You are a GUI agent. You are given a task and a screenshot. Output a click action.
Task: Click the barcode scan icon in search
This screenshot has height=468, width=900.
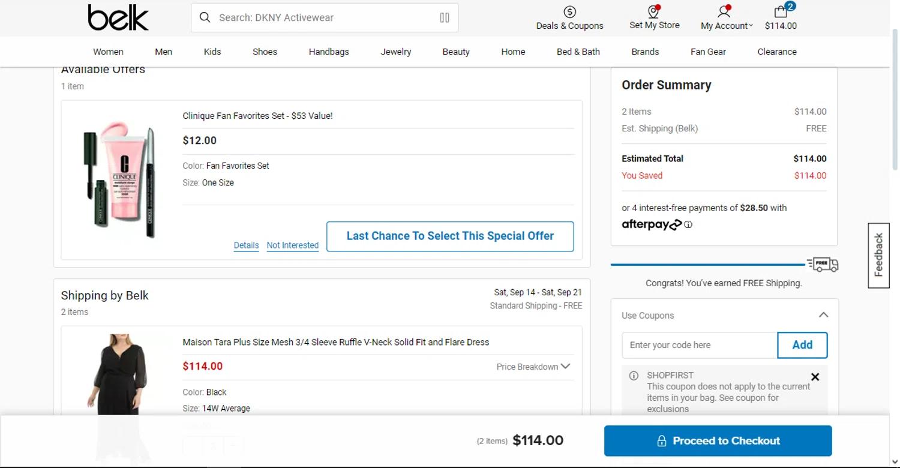click(445, 17)
